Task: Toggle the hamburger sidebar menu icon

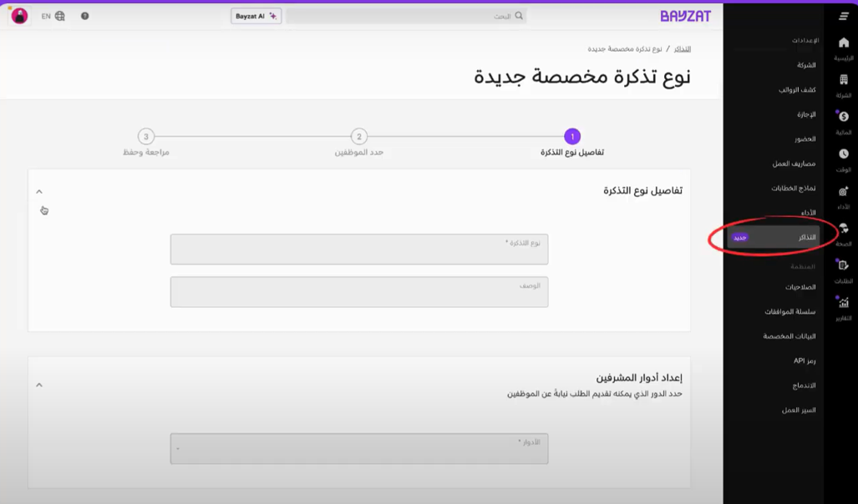Action: coord(843,16)
